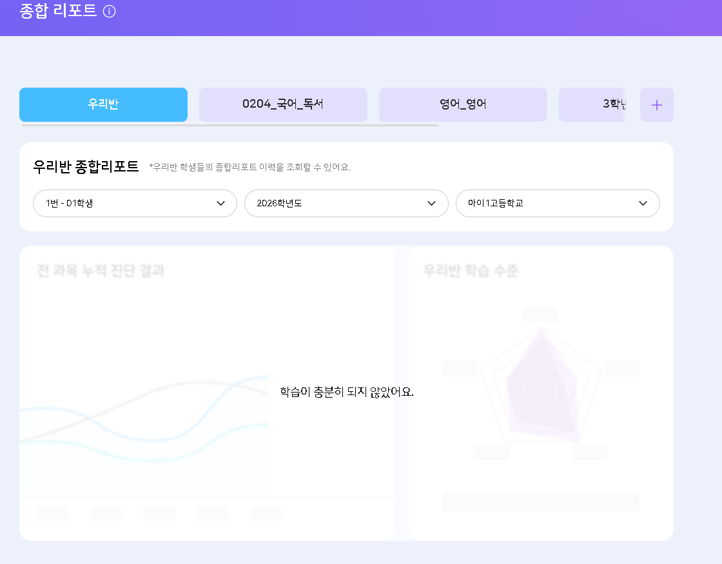
Task: Click the 우리반 학습 수준 card title
Action: click(x=471, y=271)
